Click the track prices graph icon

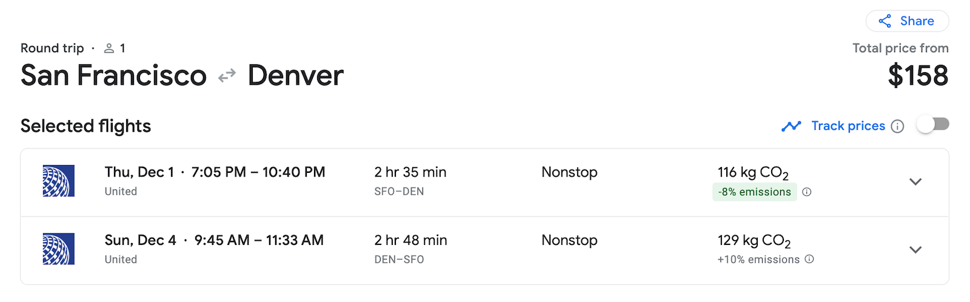coord(791,126)
